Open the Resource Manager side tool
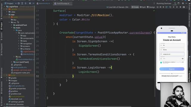 coord(1,11)
